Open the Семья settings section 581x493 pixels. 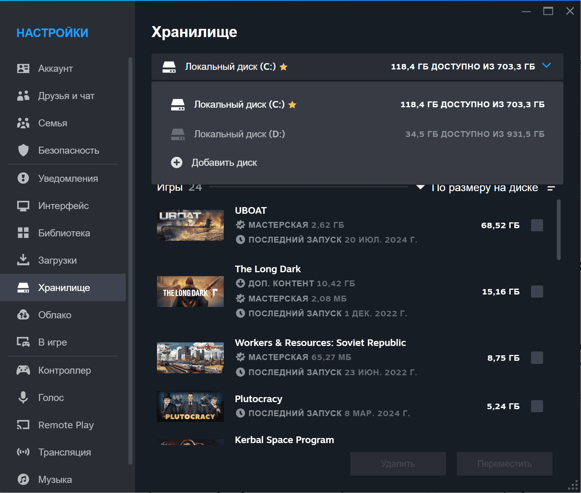[x=63, y=123]
